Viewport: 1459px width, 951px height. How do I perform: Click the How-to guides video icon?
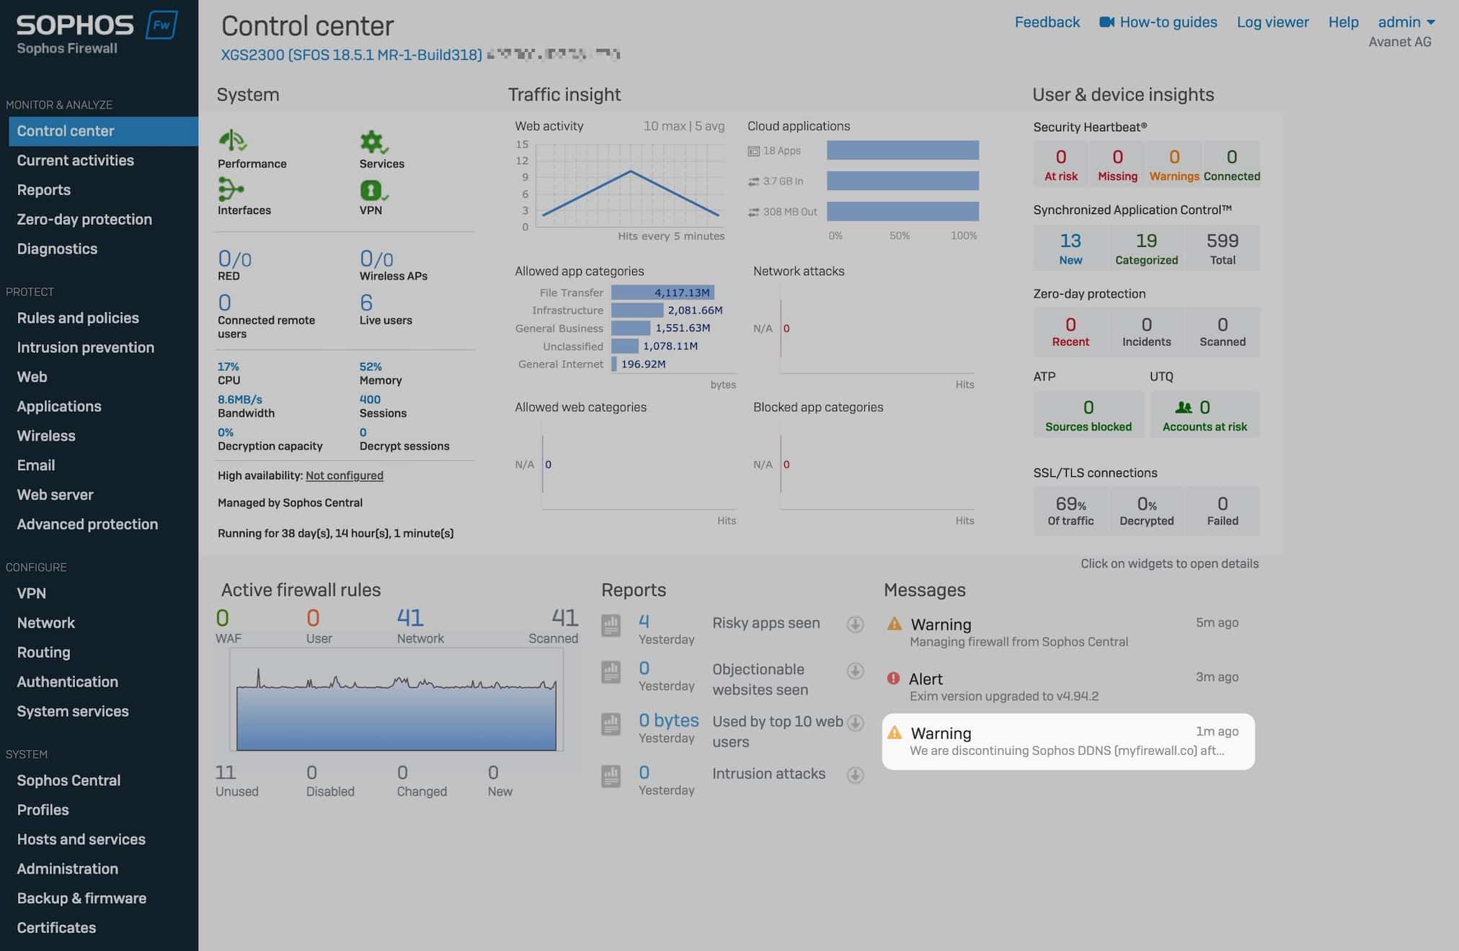[1107, 22]
